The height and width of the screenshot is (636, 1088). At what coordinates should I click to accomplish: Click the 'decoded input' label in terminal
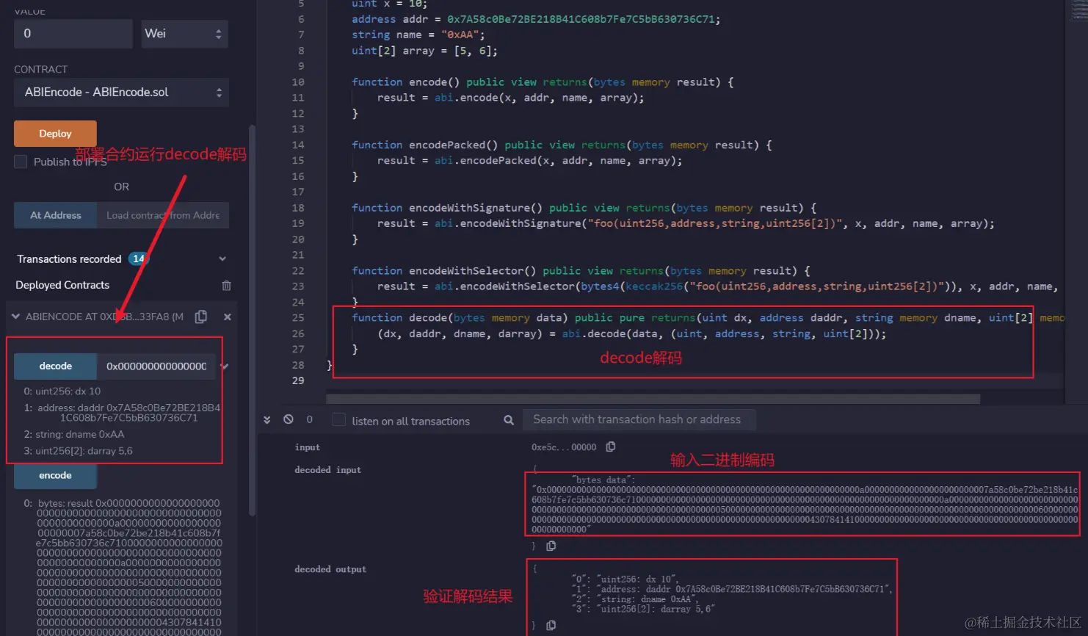(327, 470)
